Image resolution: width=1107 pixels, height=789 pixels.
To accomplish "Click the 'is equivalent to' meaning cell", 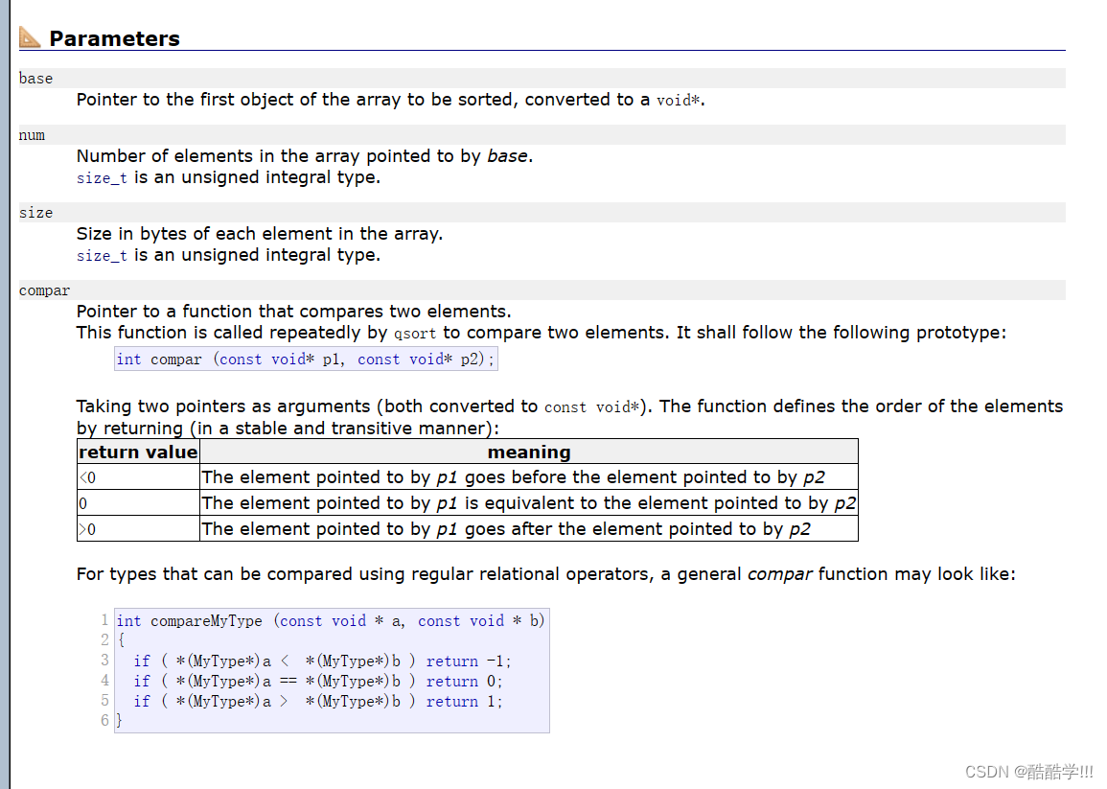I will 529,503.
